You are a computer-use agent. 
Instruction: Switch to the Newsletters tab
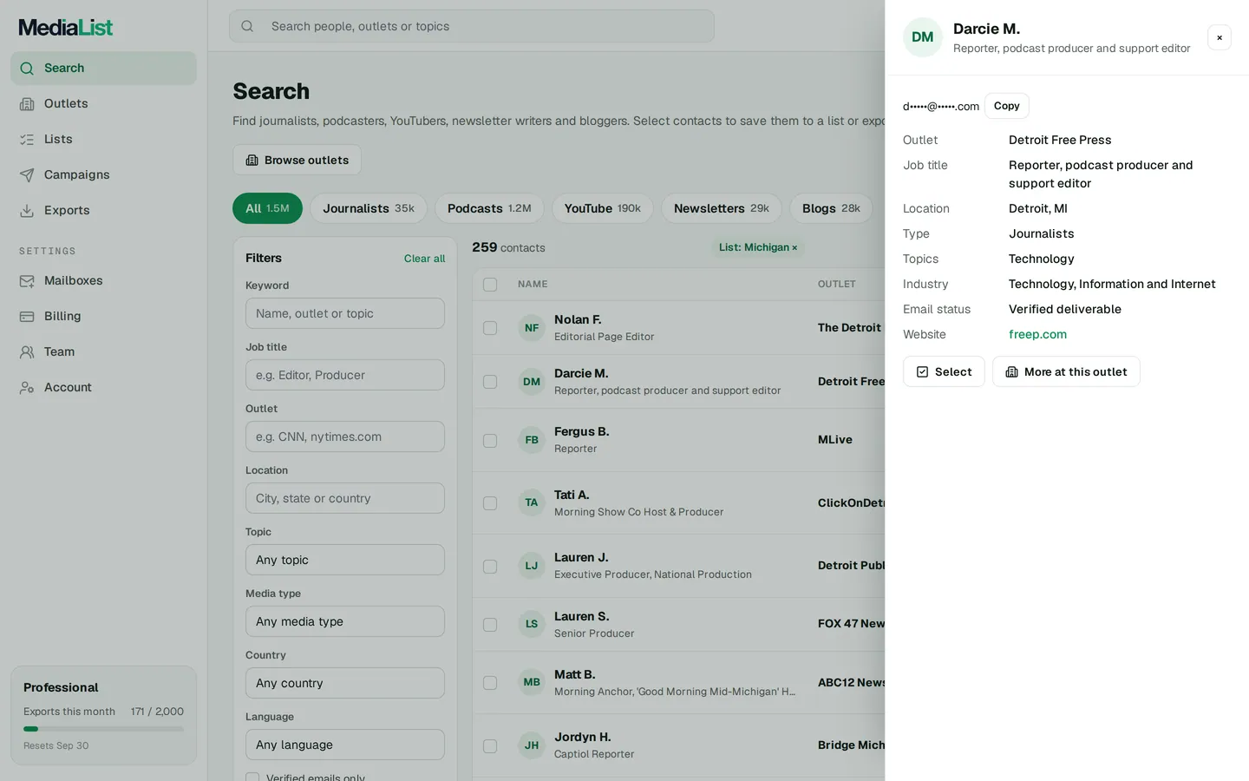[x=722, y=208]
